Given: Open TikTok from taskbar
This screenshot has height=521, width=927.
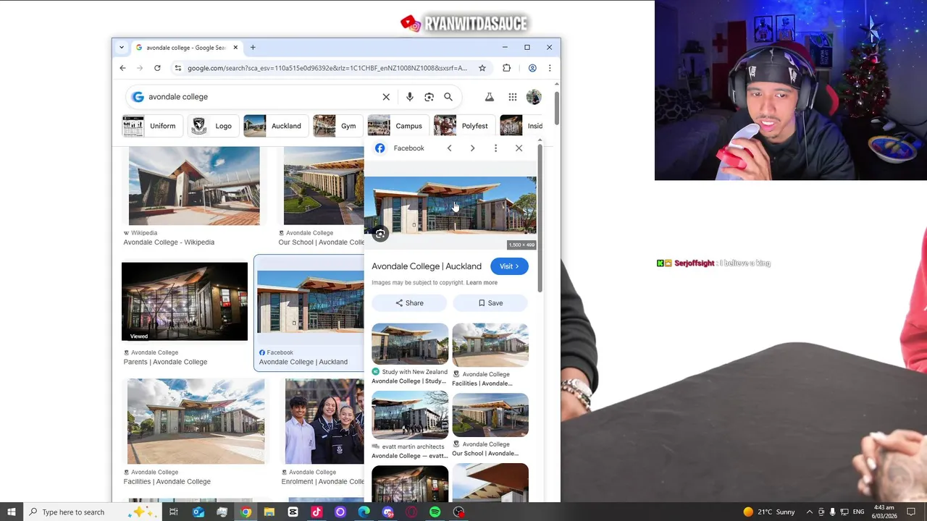Looking at the screenshot, I should coord(316,512).
